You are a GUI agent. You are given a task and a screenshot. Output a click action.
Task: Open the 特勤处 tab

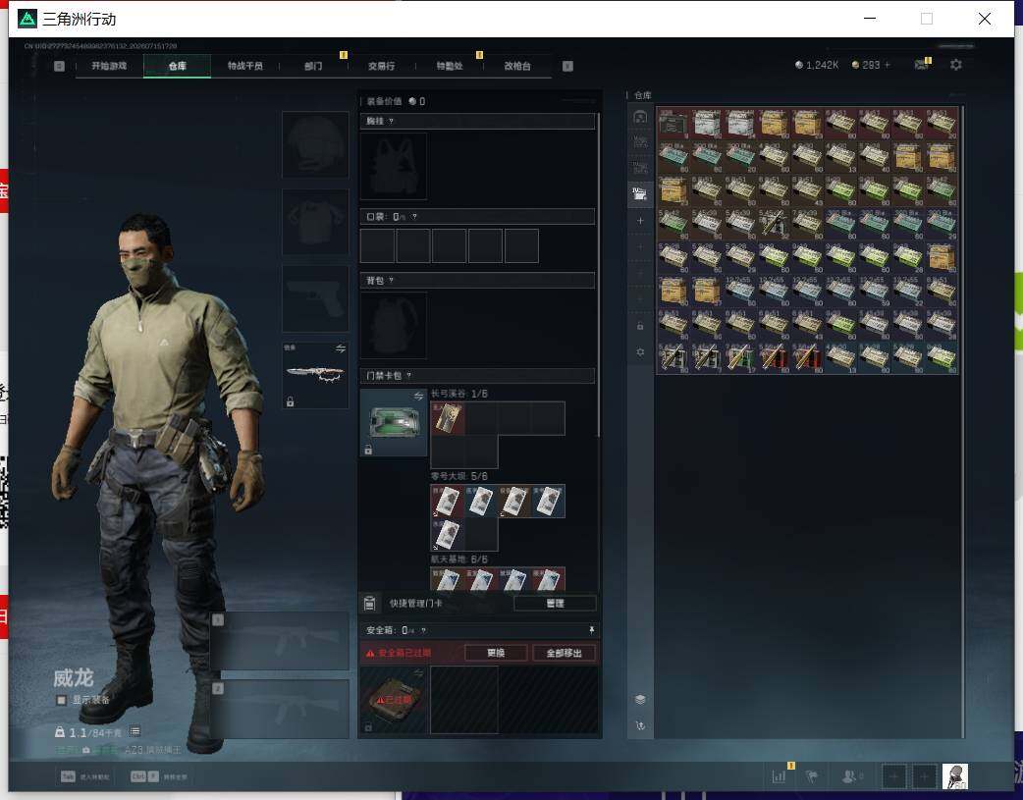[449, 66]
